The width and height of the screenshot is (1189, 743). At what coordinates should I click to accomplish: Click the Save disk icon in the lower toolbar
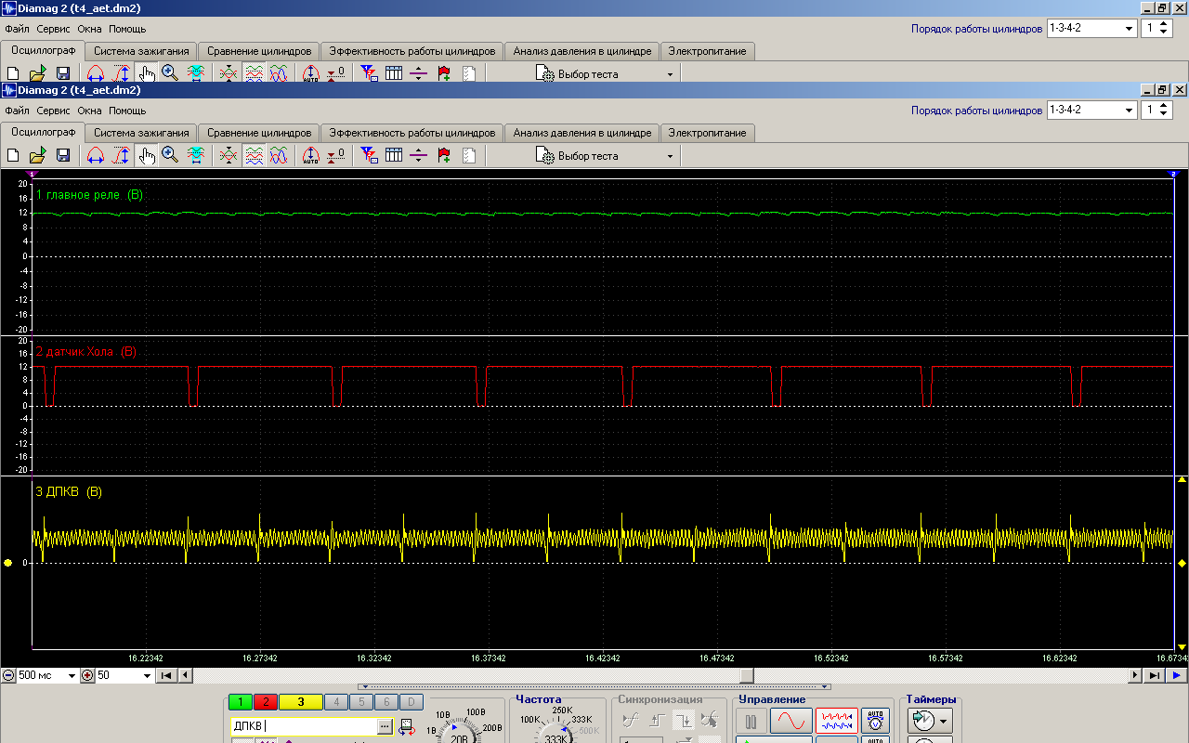tap(63, 155)
